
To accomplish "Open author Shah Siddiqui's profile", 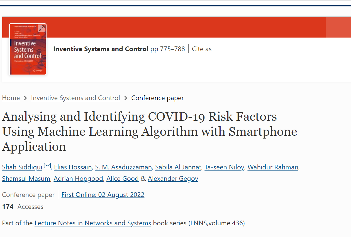I will [x=22, y=167].
